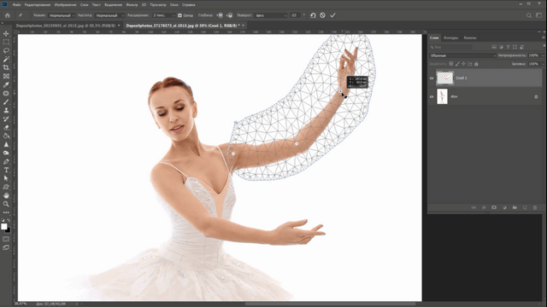Viewport: 547px width, 307px height.
Task: Select the Crop tool
Action: click(6, 67)
